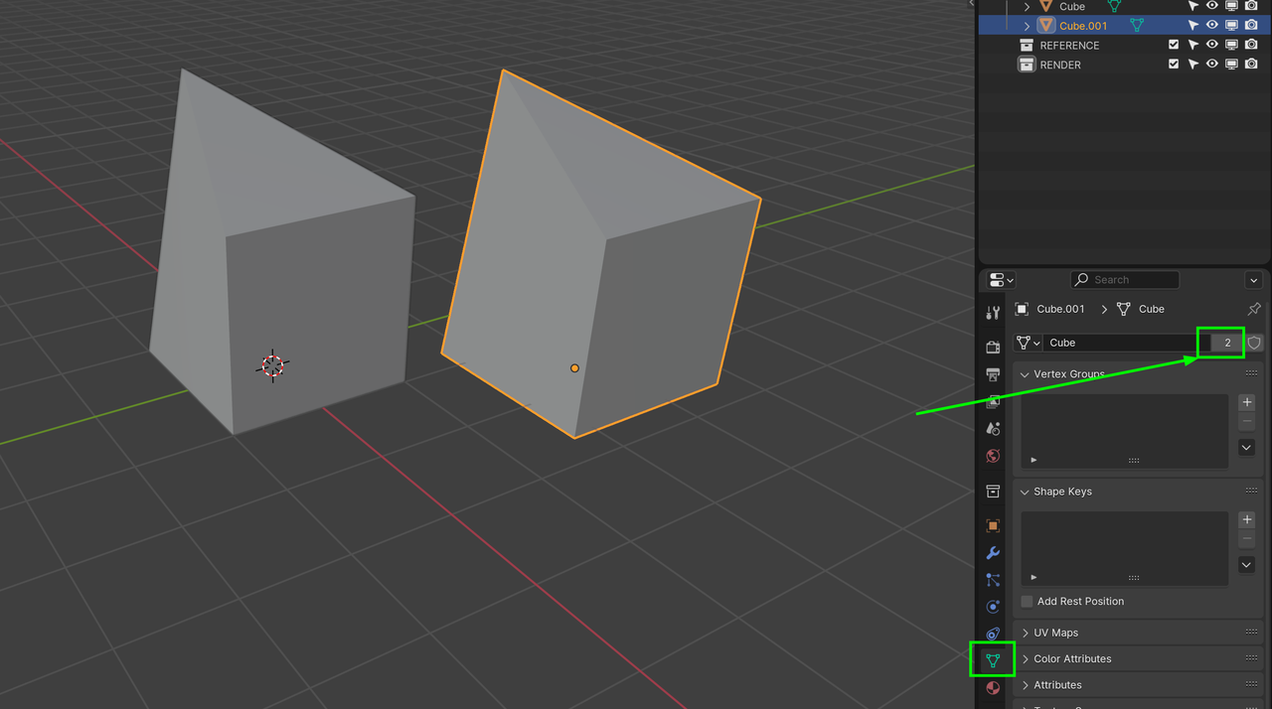This screenshot has height=709, width=1272.
Task: Open the Collection properties tab
Action: pos(993,492)
